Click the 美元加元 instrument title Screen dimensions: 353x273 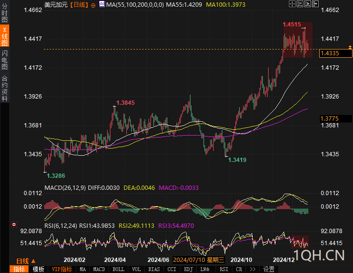(56, 4)
